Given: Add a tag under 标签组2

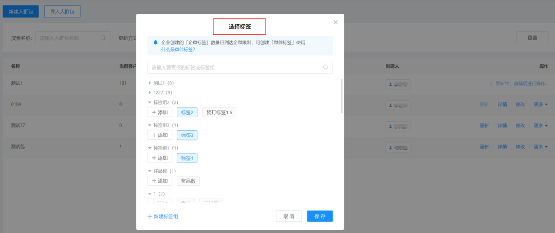Looking at the screenshot, I should (x=160, y=112).
